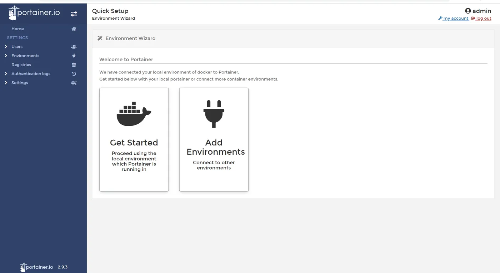Open my account link
Image resolution: width=500 pixels, height=273 pixels.
click(x=456, y=18)
